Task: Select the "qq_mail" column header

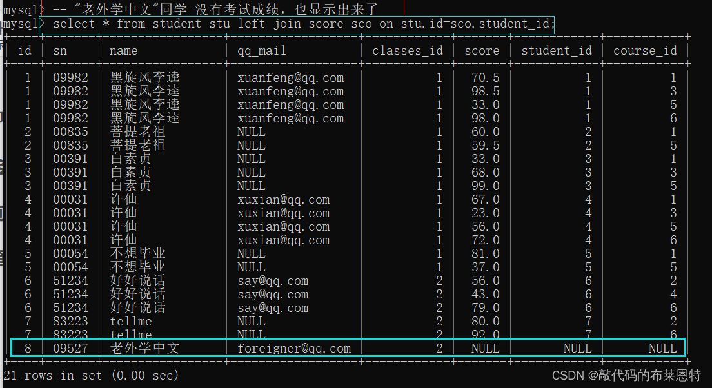Action: 262,51
